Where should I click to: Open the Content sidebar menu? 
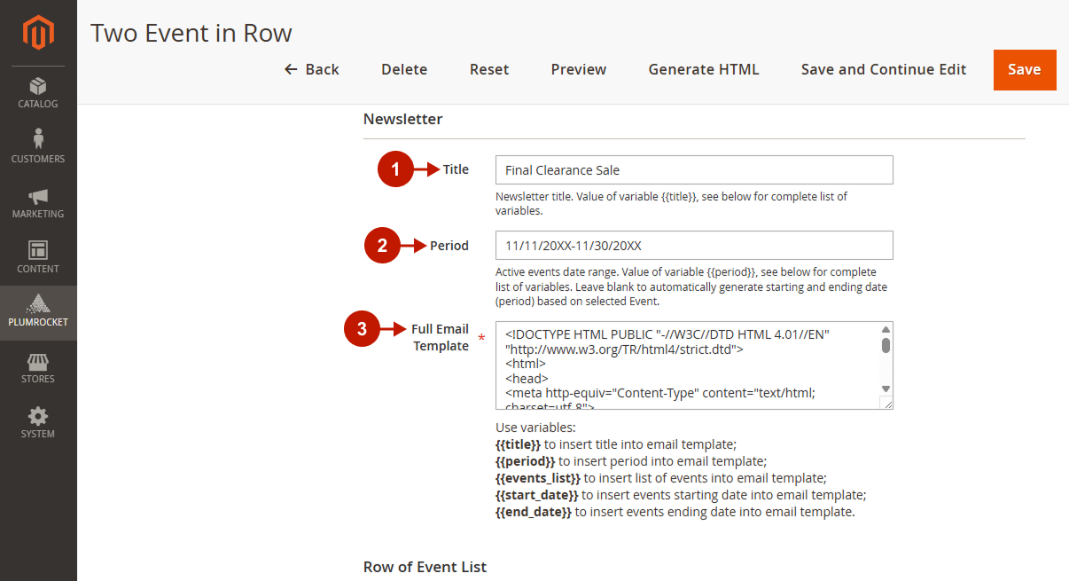coord(38,257)
